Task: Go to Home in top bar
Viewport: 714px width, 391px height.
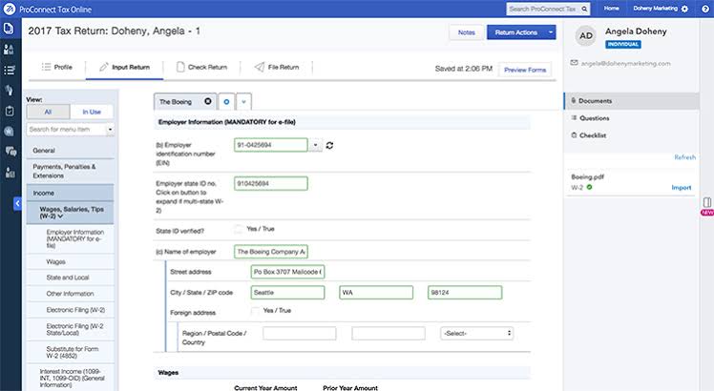Action: [x=611, y=9]
